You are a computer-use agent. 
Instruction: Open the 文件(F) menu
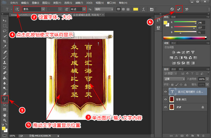click(14, 3)
